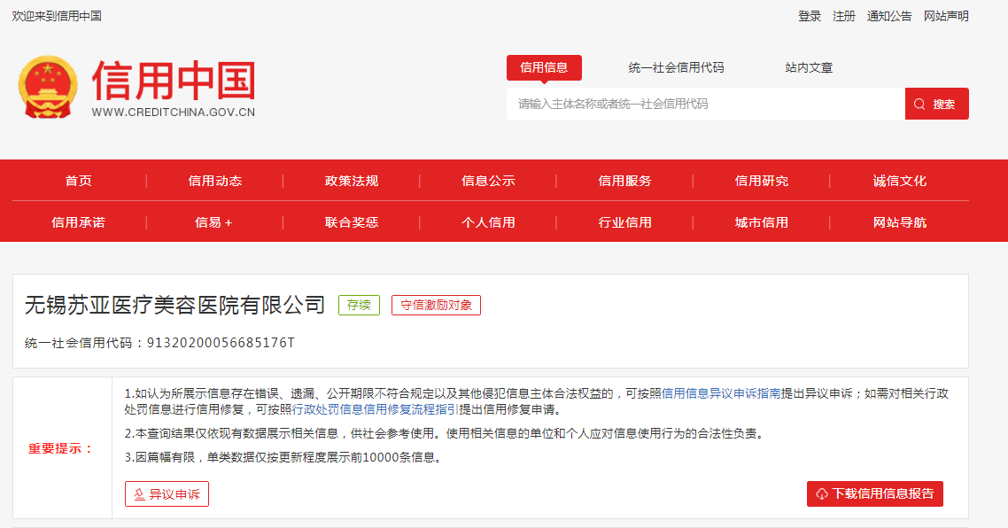
Task: Click company name 无锡苏亚医疗美容医院有限公司
Action: click(x=174, y=305)
